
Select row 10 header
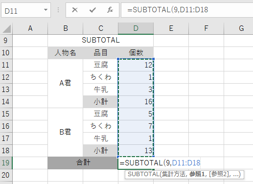point(6,53)
